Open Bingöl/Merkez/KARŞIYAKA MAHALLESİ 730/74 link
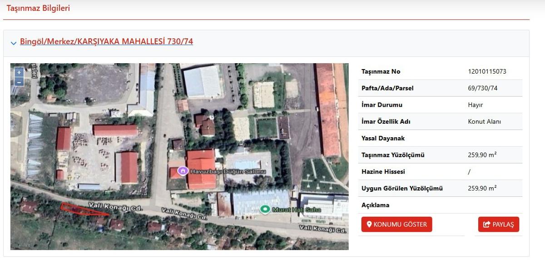This screenshot has height=260, width=545. [106, 41]
